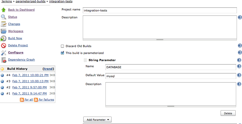Click blue status ball for build #4
Screen dimensions: 242x124
pos(2,75)
